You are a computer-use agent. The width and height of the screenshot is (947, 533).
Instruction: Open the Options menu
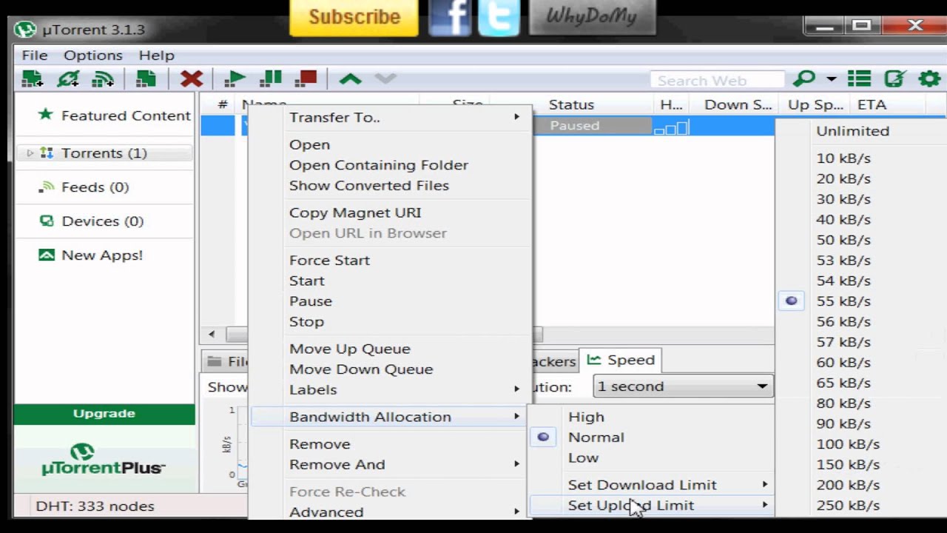click(x=93, y=56)
